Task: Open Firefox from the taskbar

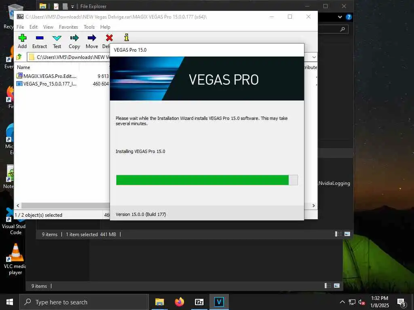Action: pyautogui.click(x=179, y=302)
